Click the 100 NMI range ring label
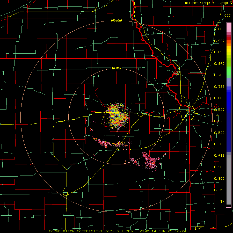The image size is (233, 233). click(116, 20)
